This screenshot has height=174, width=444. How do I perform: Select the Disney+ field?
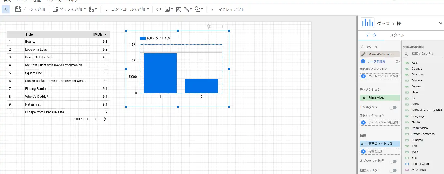(417, 81)
